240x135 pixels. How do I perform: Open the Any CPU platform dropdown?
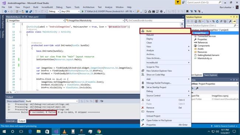[70, 11]
